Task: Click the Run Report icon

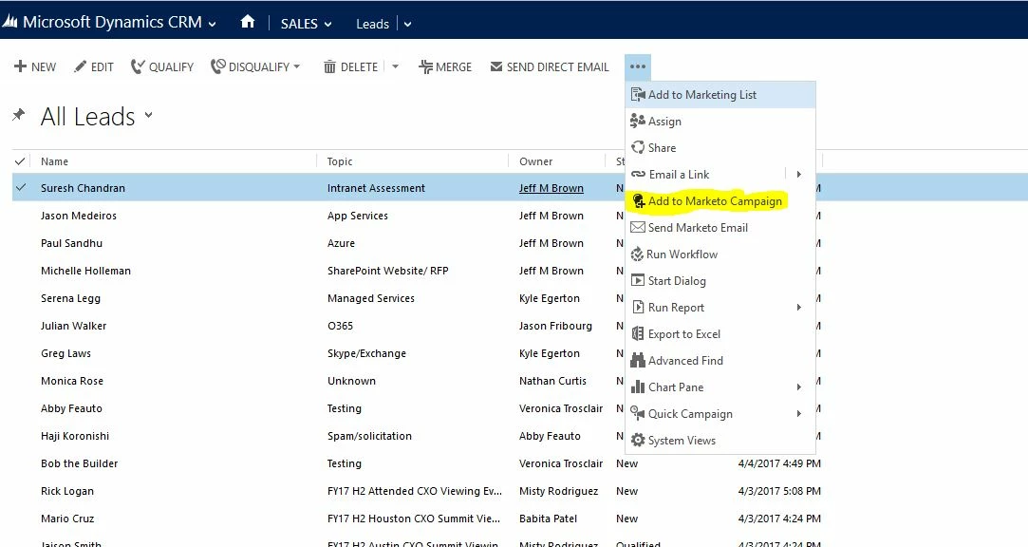Action: click(x=637, y=307)
